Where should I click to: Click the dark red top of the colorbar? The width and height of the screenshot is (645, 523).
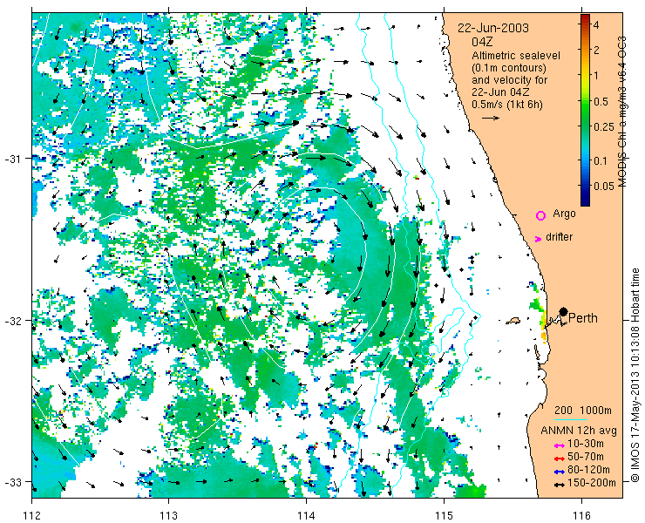(585, 18)
